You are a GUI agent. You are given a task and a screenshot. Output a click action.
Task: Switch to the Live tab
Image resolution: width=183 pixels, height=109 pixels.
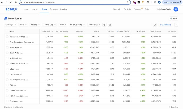[34, 9]
